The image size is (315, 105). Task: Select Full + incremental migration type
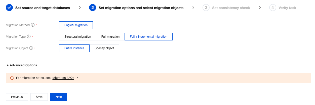[148, 37]
